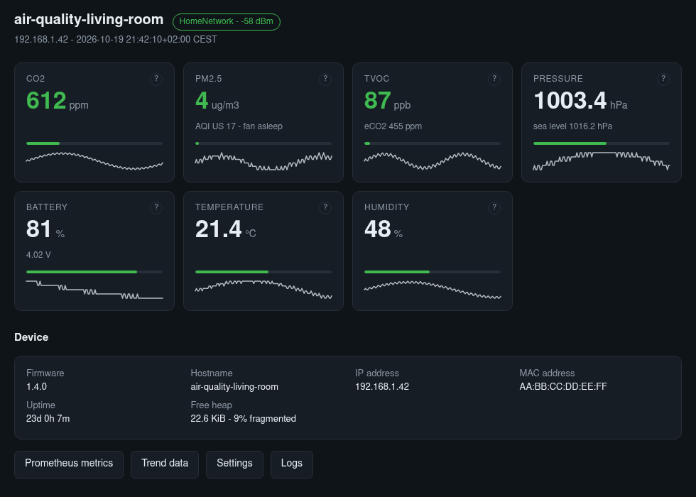
Task: Click the TVOC card question mark icon
Action: [x=494, y=79]
